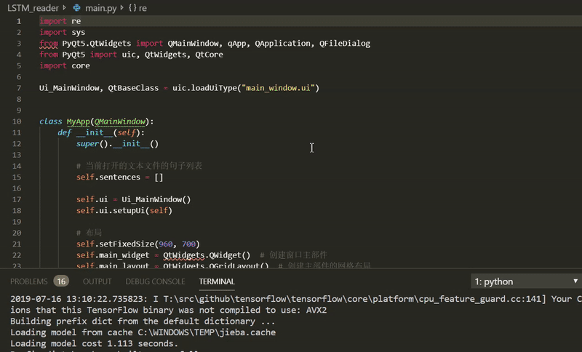Open the main.py breadcrumb item
Viewport: 582px width, 352px height.
click(x=101, y=8)
